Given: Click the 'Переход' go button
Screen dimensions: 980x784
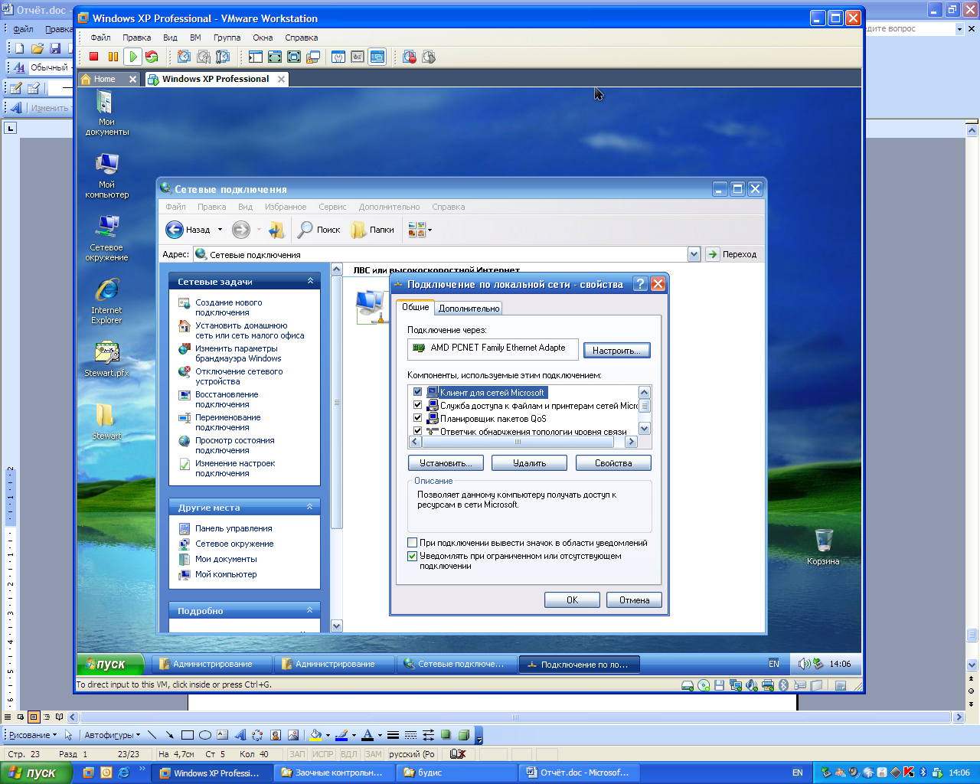Looking at the screenshot, I should 732,254.
